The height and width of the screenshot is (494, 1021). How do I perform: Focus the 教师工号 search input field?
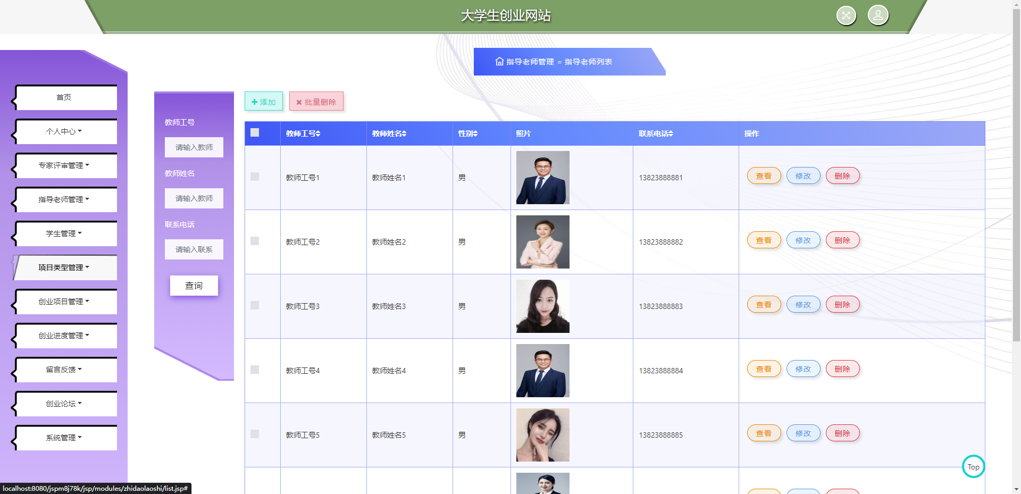click(194, 147)
